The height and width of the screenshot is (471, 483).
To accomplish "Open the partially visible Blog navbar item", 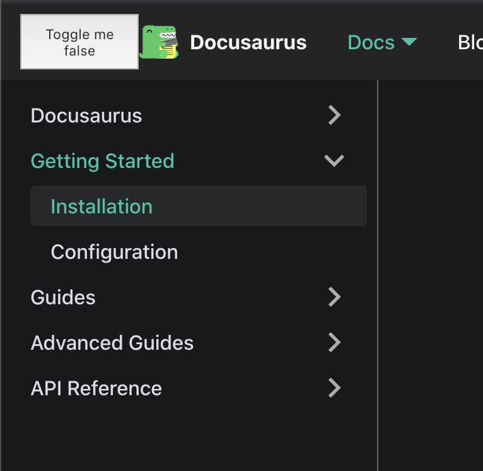I will (x=470, y=42).
